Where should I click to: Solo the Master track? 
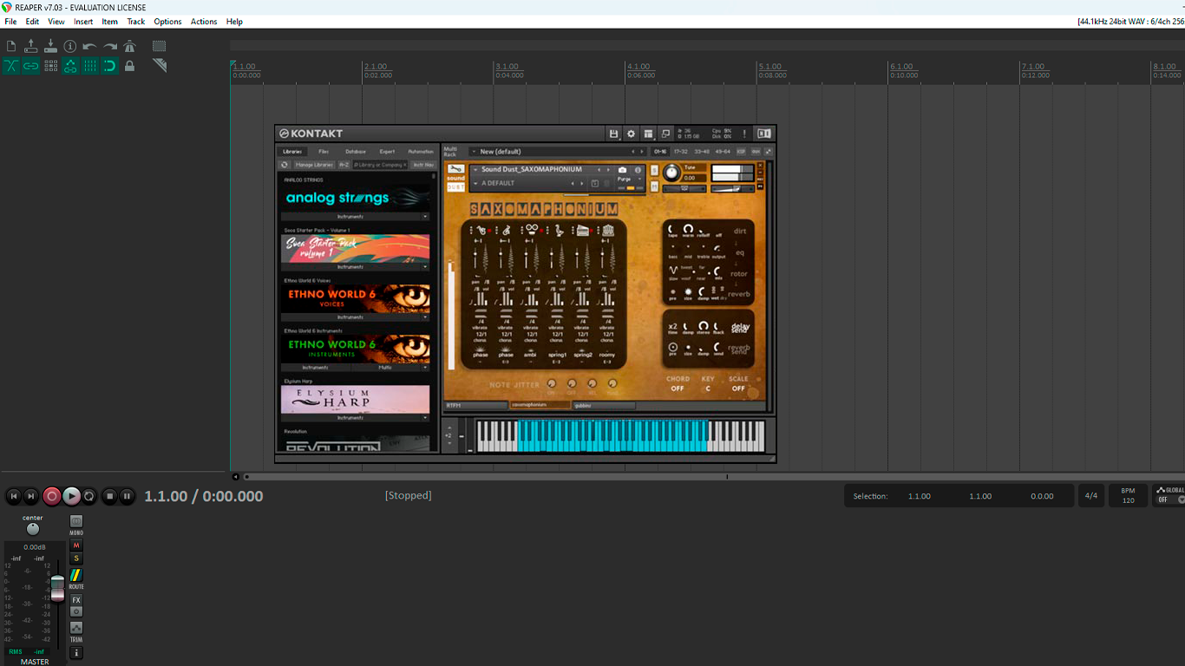pos(76,558)
